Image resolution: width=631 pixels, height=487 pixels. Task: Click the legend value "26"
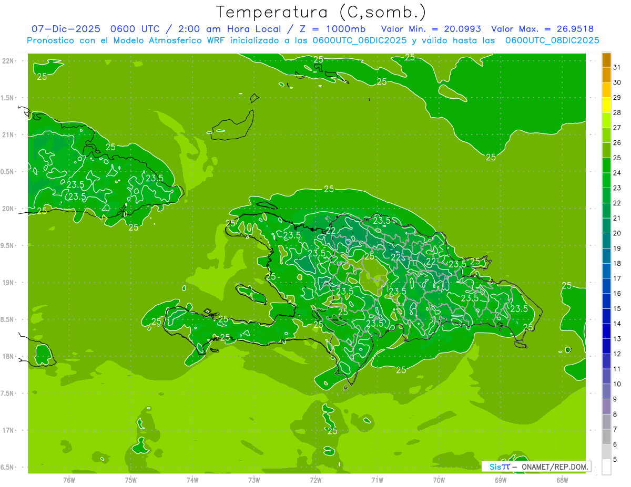(617, 143)
